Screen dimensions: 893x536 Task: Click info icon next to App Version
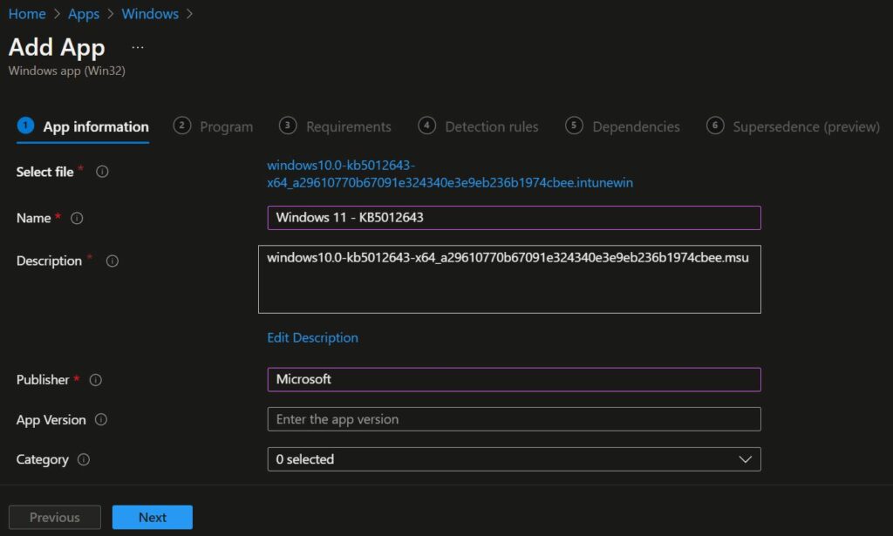click(101, 419)
